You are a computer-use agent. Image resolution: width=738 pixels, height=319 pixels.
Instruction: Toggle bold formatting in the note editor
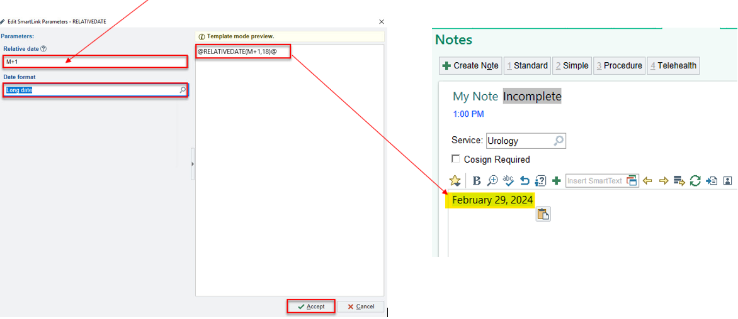pos(477,181)
